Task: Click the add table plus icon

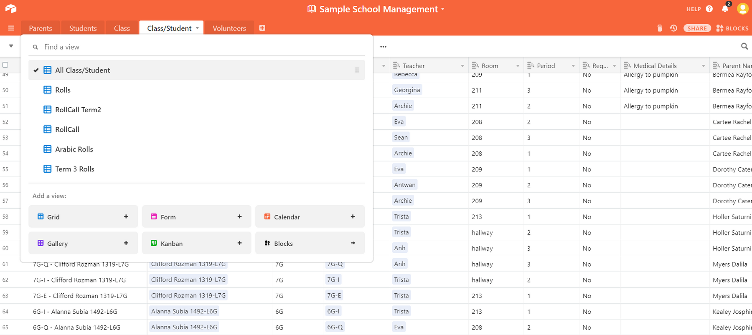Action: tap(262, 28)
